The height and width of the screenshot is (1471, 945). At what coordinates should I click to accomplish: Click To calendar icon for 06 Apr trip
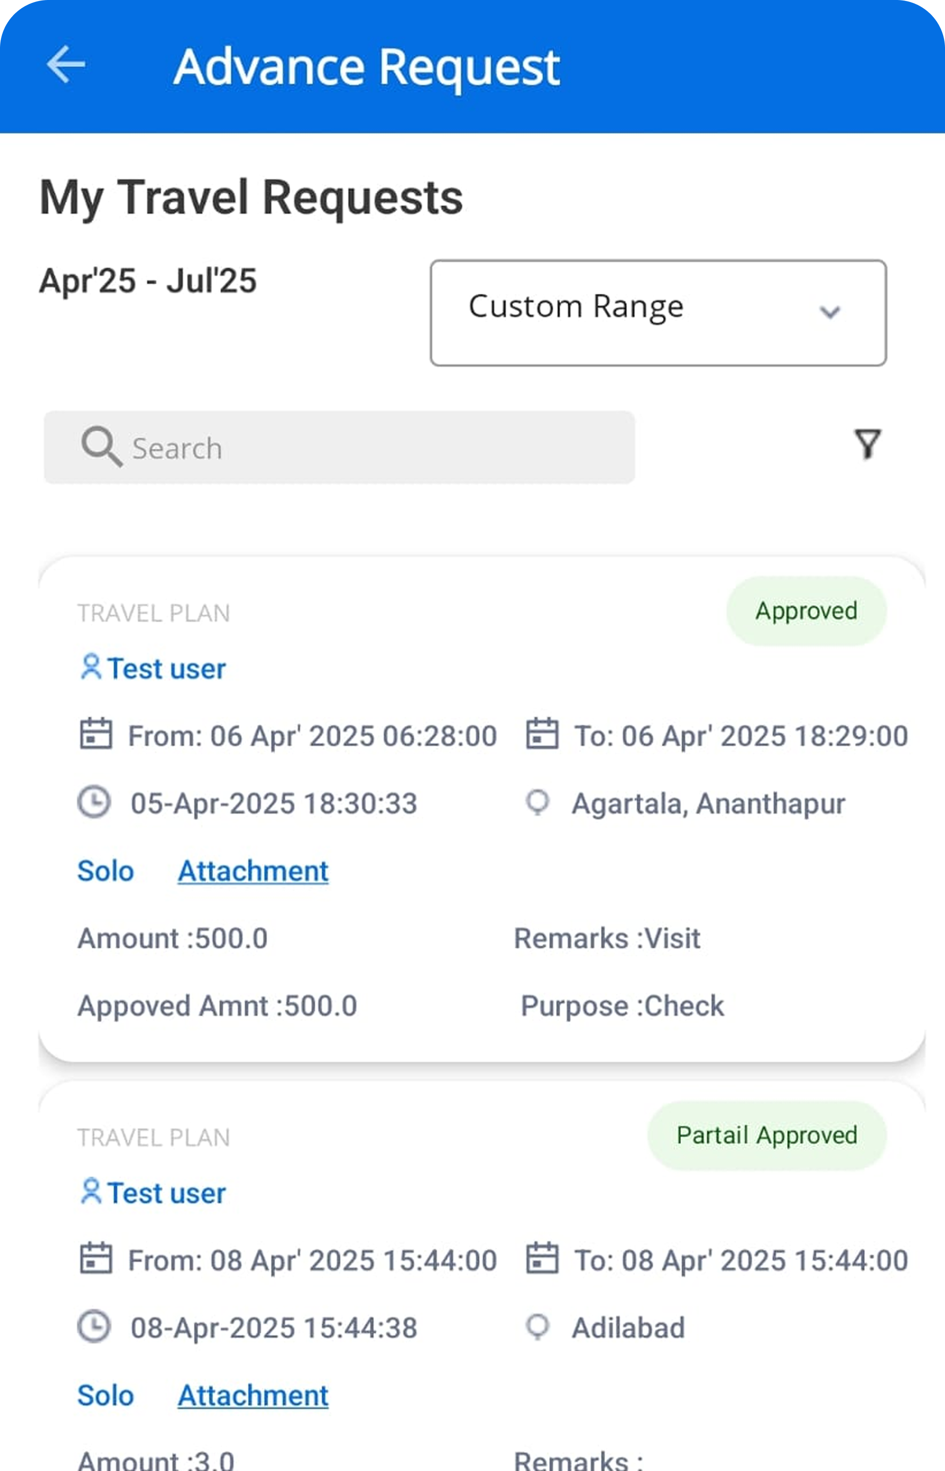pos(542,734)
